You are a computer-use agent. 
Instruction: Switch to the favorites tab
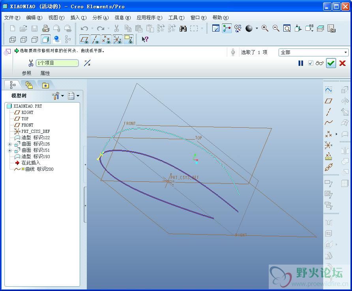[45, 85]
